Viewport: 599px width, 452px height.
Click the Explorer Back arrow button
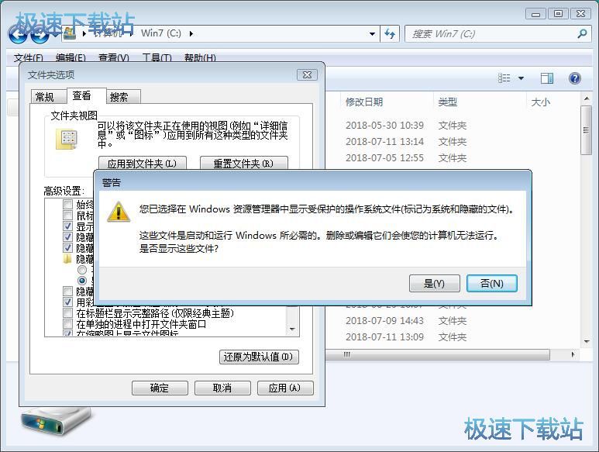coord(18,35)
